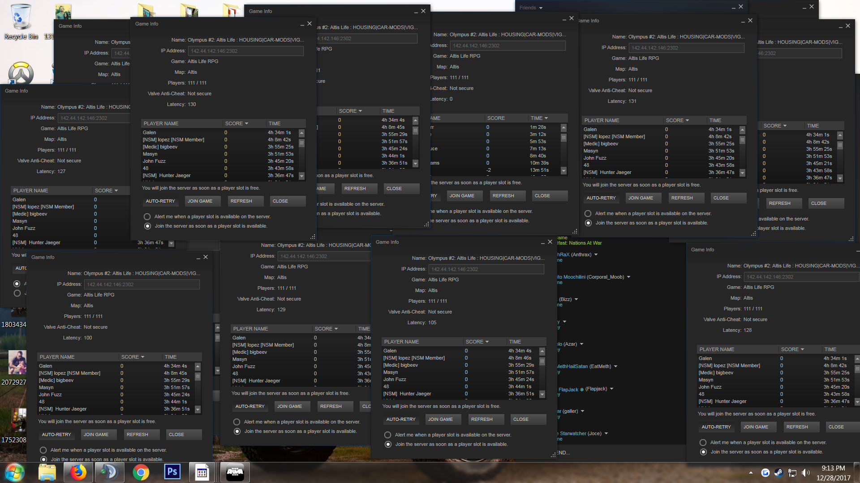860x483 pixels.
Task: Switch to the Arma 3 taskbar icon
Action: point(235,472)
